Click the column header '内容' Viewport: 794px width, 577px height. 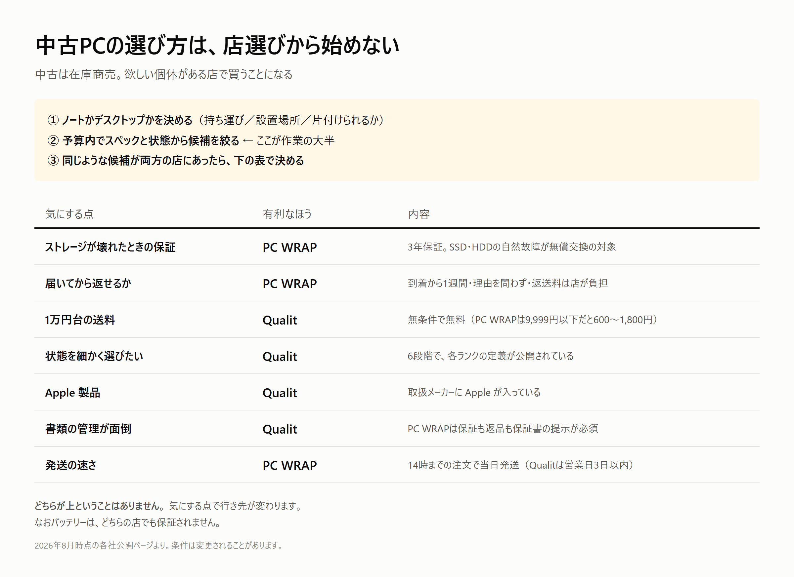pyautogui.click(x=419, y=214)
